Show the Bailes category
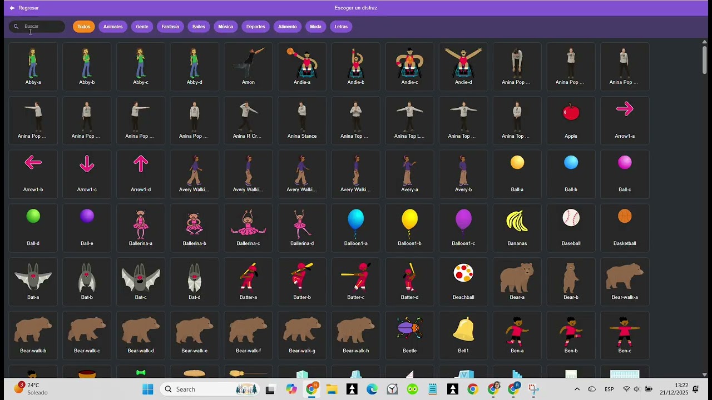Image resolution: width=712 pixels, height=400 pixels. (199, 26)
